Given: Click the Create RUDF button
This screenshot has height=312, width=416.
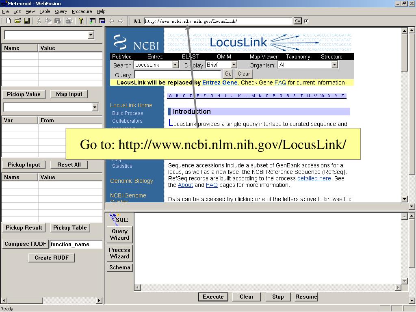Looking at the screenshot, I should pos(52,258).
